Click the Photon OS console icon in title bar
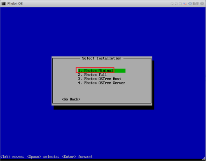The image size is (206, 161). [4, 4]
